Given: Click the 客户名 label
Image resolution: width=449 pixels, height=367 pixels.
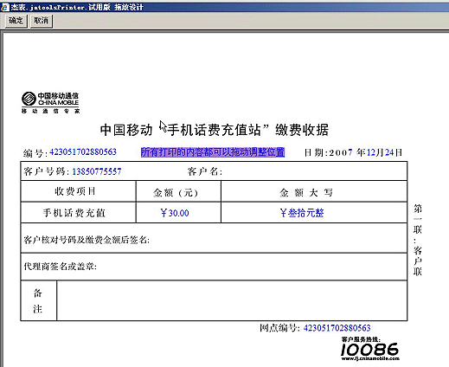Looking at the screenshot, I should [x=205, y=171].
